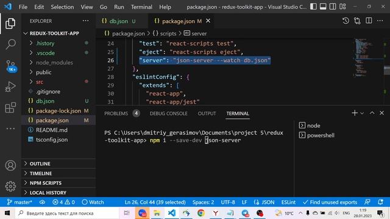
Task: Open the Selection menu
Action: pos(62,7)
